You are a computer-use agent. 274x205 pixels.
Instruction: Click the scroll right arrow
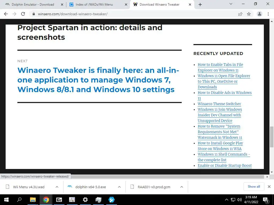click(x=267, y=177)
